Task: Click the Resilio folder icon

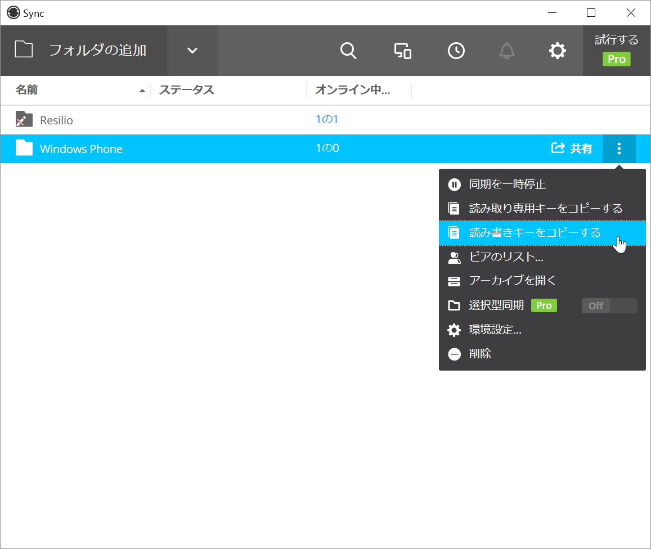Action: [24, 119]
